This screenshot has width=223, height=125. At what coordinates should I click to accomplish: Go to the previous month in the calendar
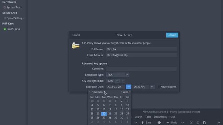coord(90,92)
